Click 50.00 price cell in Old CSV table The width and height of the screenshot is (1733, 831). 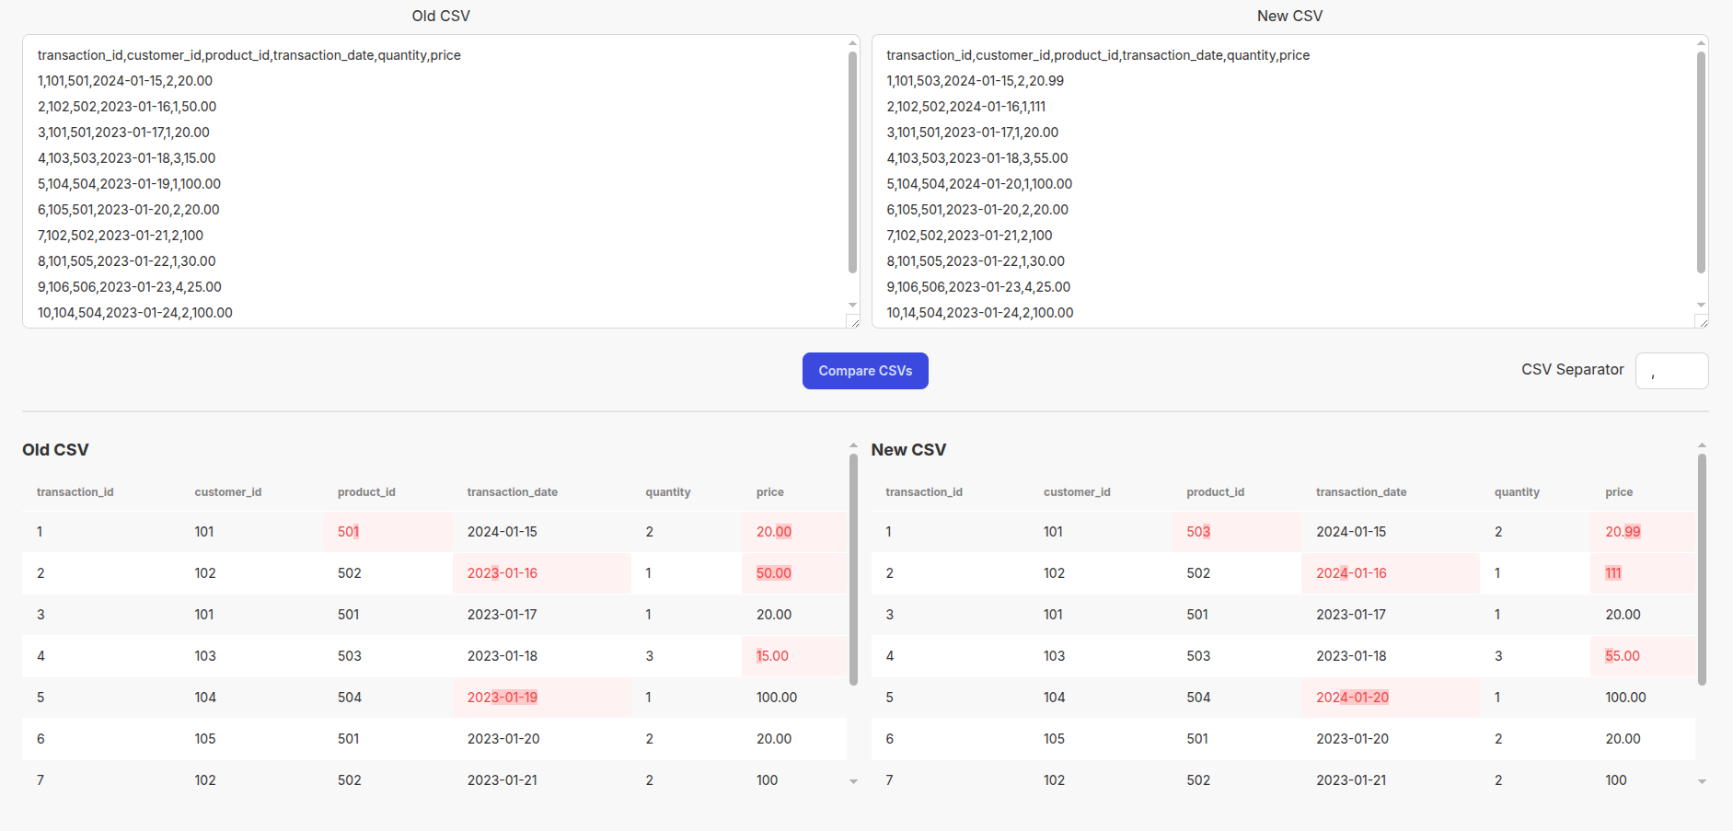pyautogui.click(x=794, y=573)
